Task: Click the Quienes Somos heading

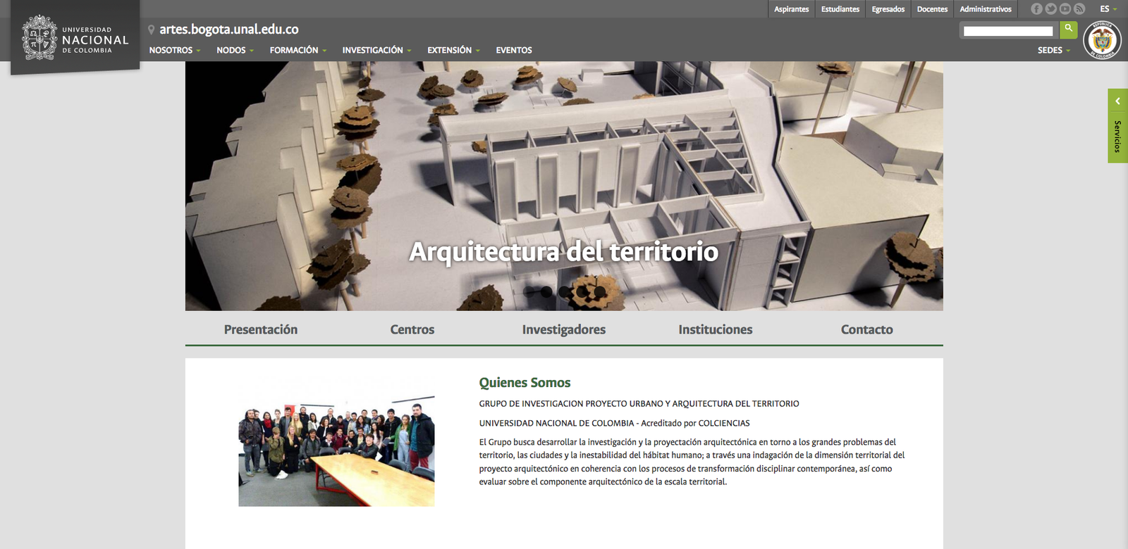Action: (x=525, y=383)
